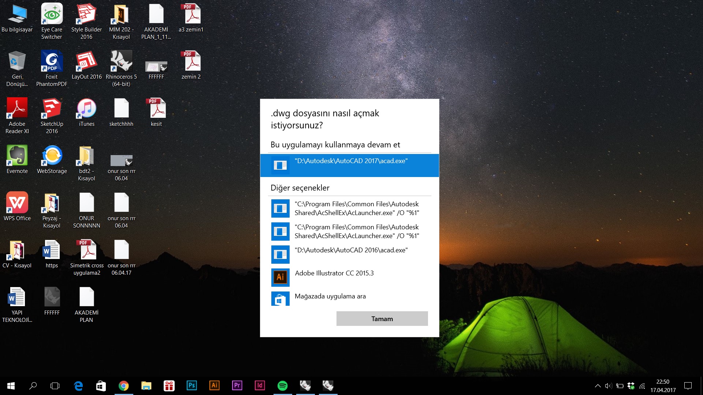Show hidden system tray icons chevron
Viewport: 703px width, 395px height.
click(x=598, y=386)
